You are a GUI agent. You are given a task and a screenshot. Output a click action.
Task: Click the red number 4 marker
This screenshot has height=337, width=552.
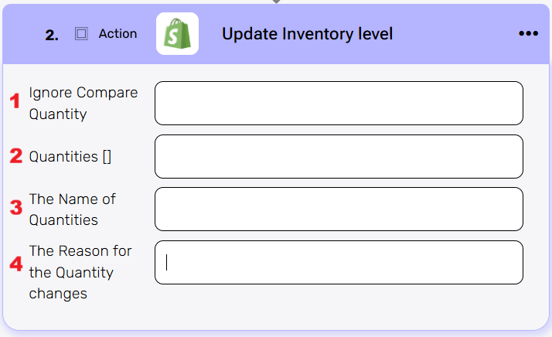(15, 264)
